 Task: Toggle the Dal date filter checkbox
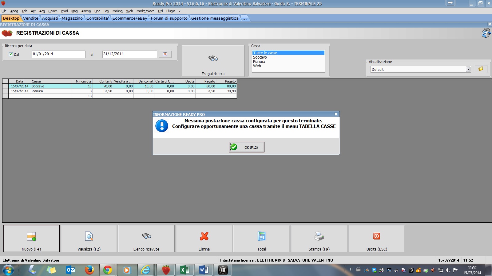pyautogui.click(x=11, y=54)
